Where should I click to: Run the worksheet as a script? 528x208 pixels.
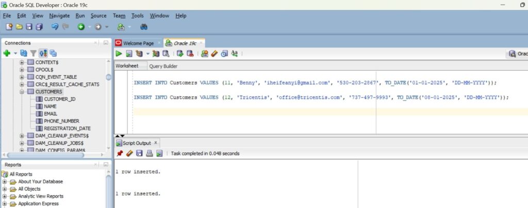coord(129,53)
